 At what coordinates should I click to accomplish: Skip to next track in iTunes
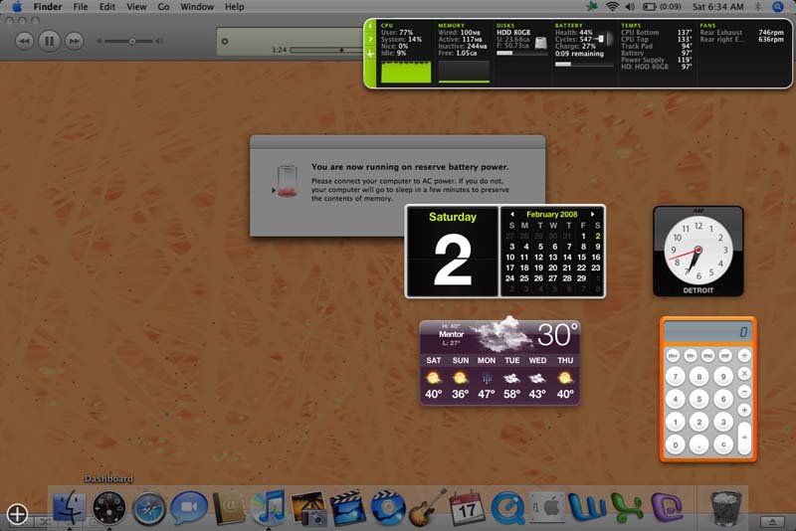coord(74,41)
